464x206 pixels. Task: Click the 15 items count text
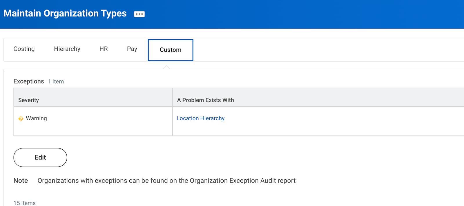[x=25, y=203]
